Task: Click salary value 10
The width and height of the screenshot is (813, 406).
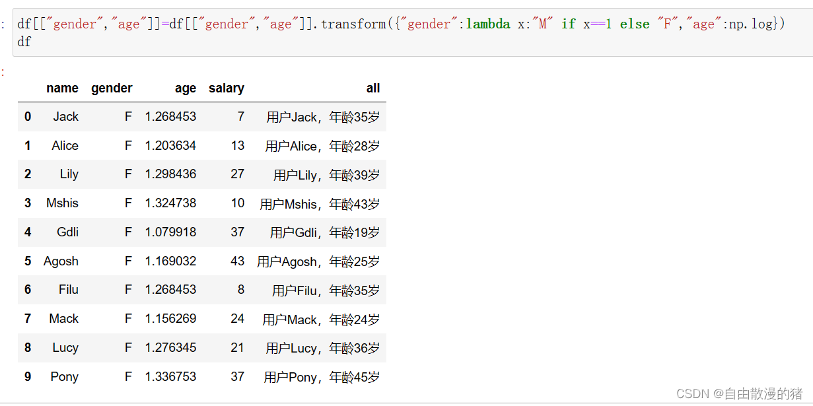Action: pos(238,203)
